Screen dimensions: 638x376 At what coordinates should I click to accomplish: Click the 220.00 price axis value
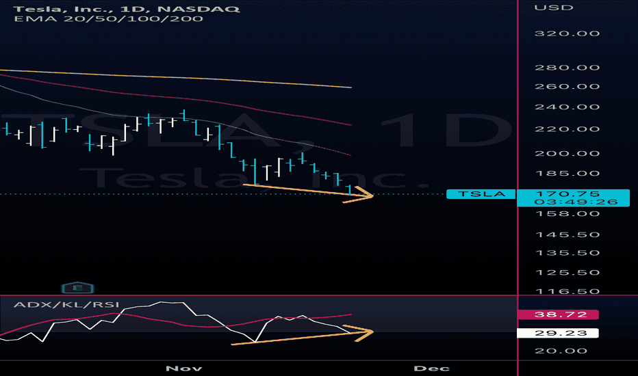(567, 129)
